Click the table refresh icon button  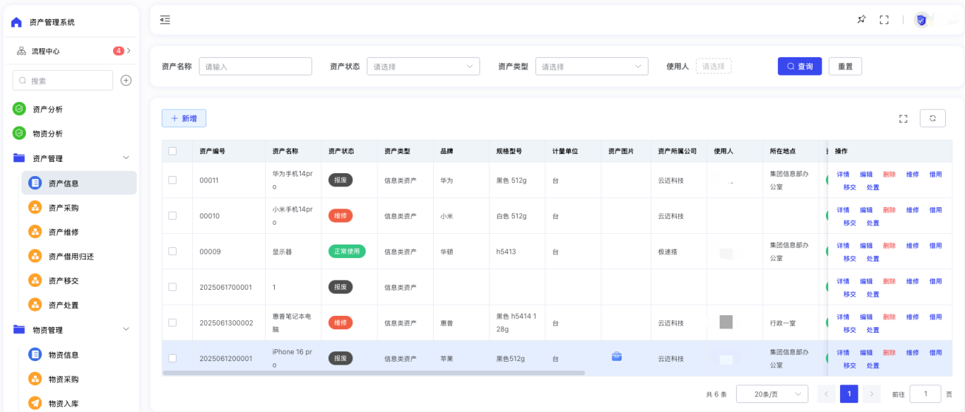point(933,119)
